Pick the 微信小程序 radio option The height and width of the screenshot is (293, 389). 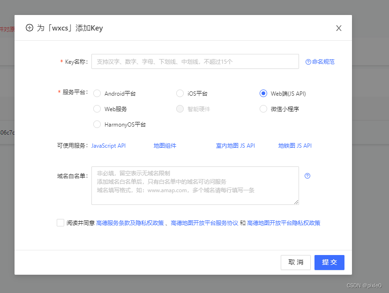coord(263,109)
